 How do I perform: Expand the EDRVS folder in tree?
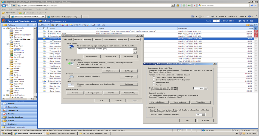click(x=7, y=44)
